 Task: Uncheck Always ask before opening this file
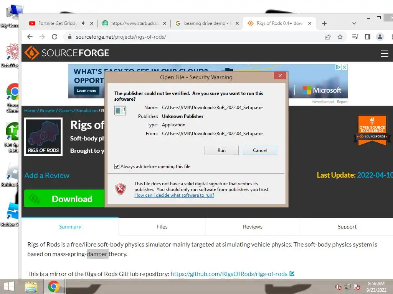(x=117, y=166)
